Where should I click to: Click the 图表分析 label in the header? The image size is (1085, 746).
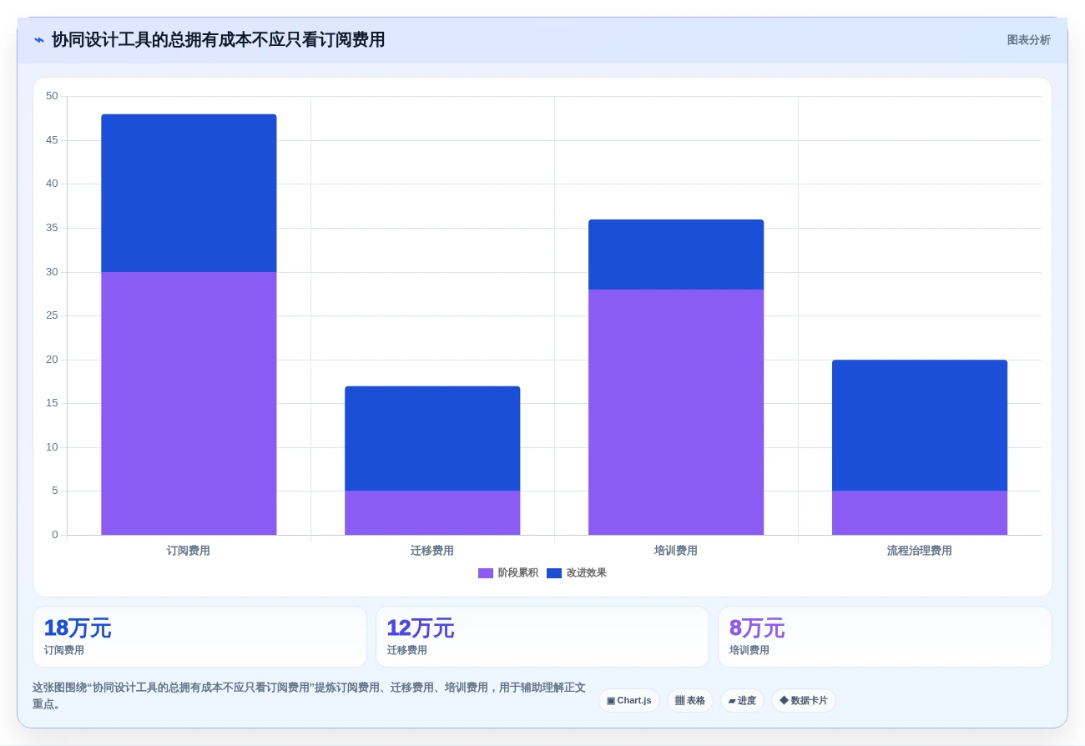pyautogui.click(x=1028, y=40)
